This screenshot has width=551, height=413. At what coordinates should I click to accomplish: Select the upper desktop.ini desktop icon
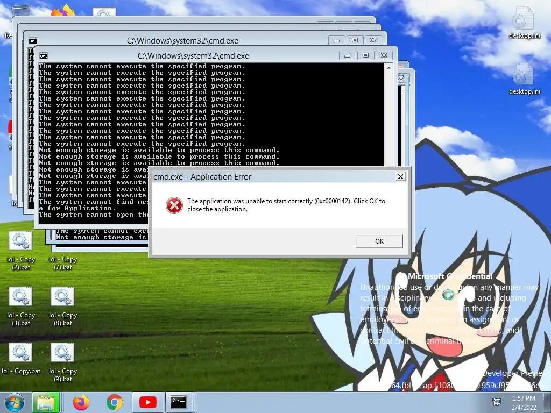pos(524,23)
